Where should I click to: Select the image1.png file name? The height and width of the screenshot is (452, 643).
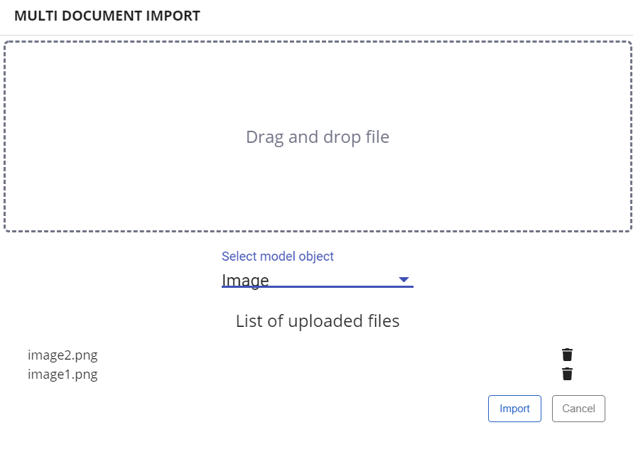point(63,375)
